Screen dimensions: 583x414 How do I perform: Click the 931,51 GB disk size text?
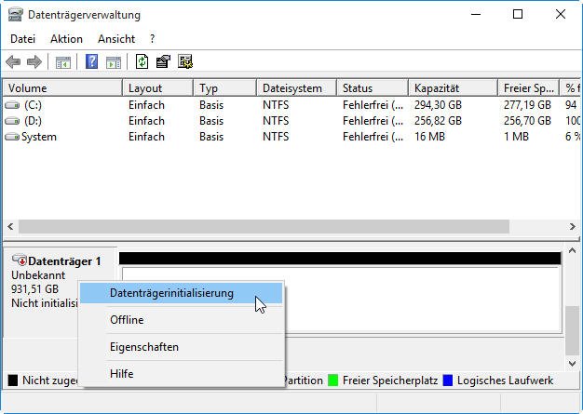[x=35, y=289]
